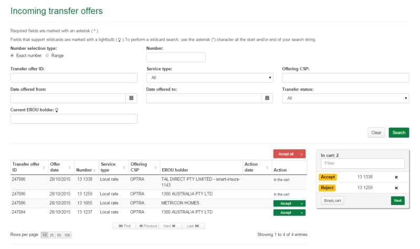Go to Last page of results

[x=193, y=226]
